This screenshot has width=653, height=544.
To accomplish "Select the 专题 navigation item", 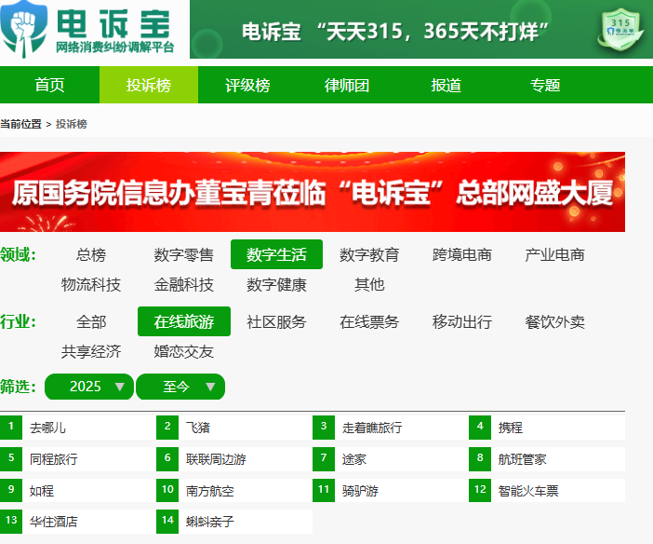I will tap(545, 86).
